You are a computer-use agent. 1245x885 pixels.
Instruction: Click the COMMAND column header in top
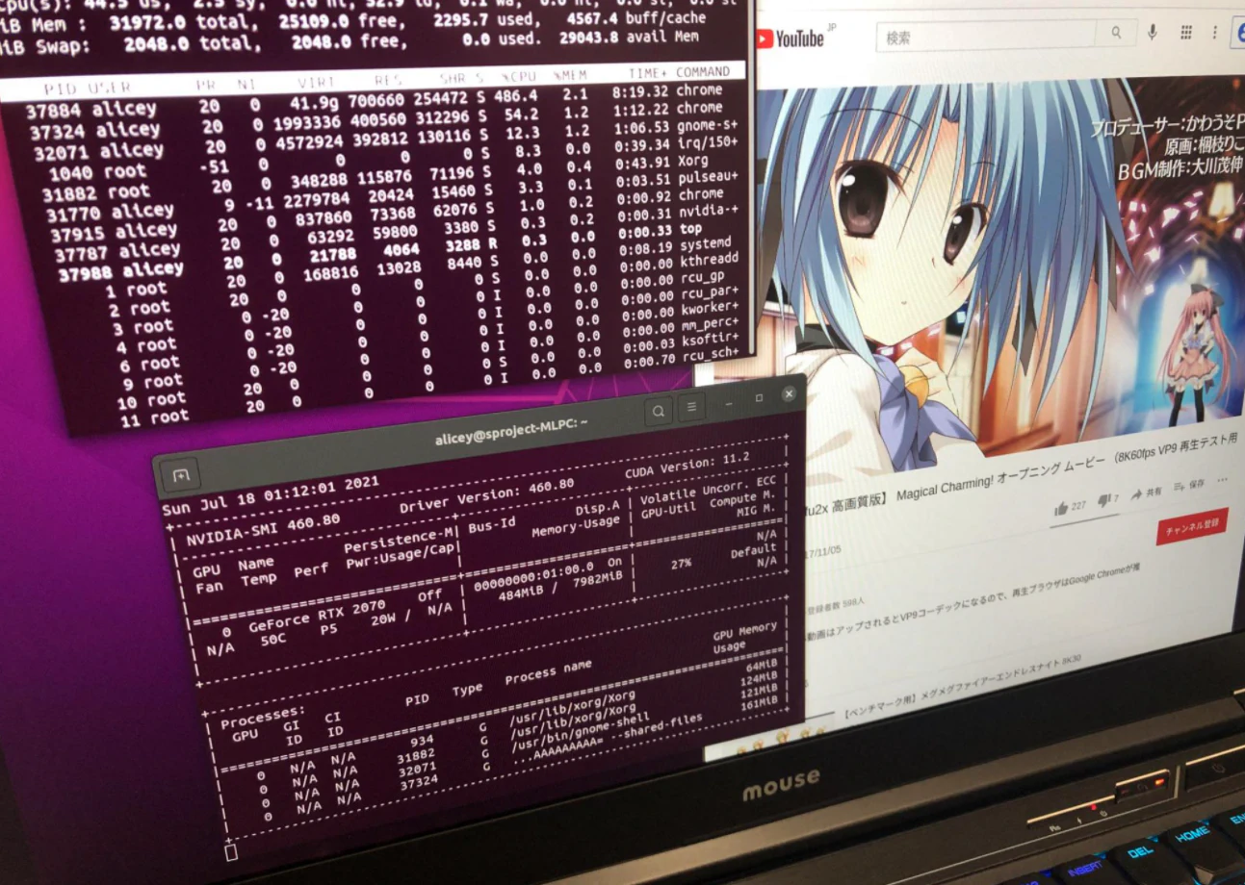[702, 72]
